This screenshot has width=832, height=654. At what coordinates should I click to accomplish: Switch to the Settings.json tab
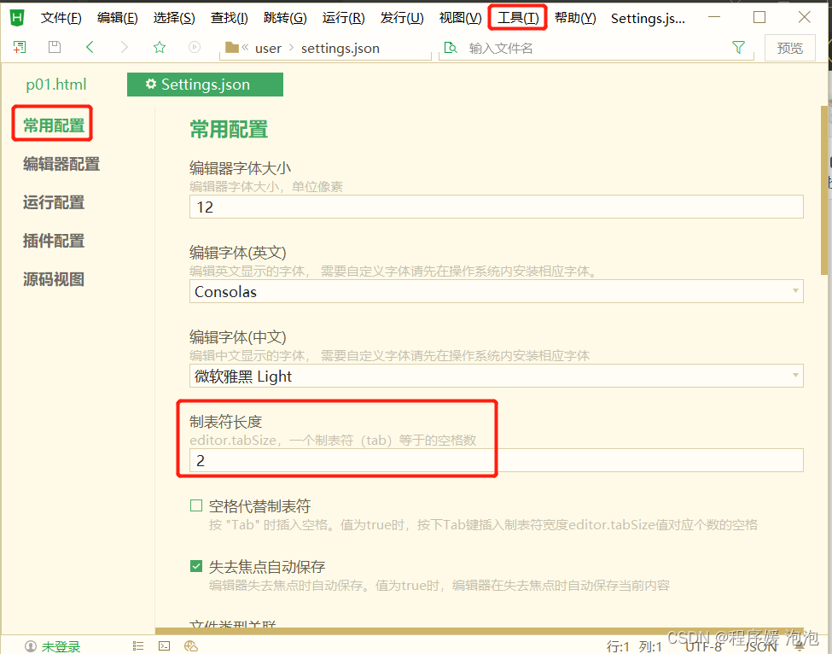tap(205, 85)
